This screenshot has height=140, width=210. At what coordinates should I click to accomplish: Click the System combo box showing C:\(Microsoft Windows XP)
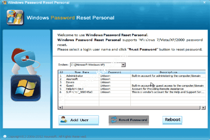tap(98, 65)
